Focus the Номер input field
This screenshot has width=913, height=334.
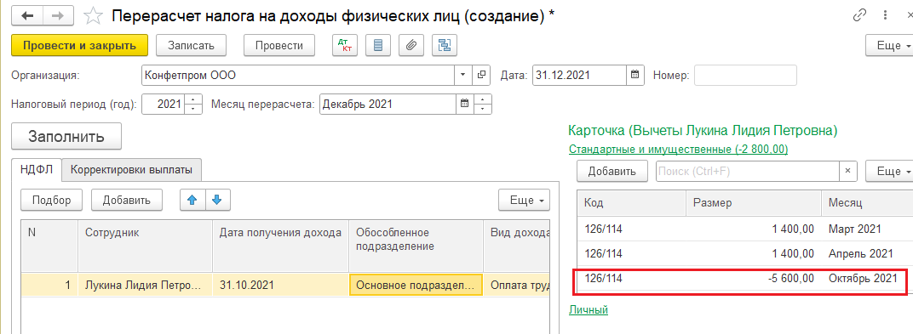(745, 75)
